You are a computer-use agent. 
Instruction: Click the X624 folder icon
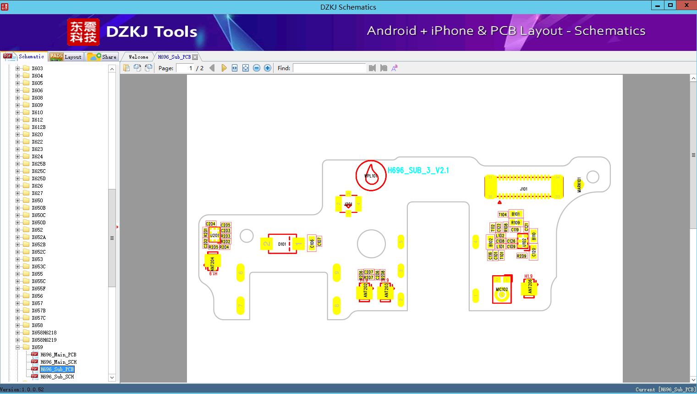26,156
